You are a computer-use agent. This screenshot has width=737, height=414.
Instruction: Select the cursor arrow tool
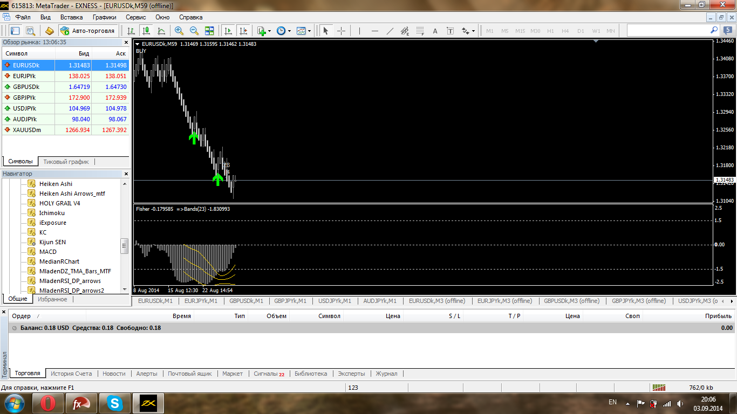click(325, 31)
